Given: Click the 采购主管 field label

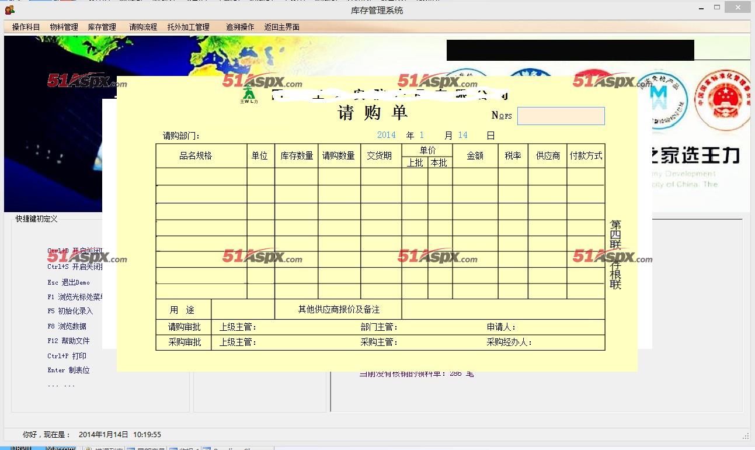Looking at the screenshot, I should coord(379,342).
